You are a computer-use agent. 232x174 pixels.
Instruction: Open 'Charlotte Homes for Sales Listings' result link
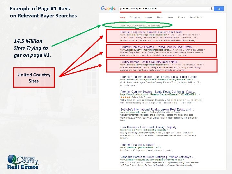[158, 157]
